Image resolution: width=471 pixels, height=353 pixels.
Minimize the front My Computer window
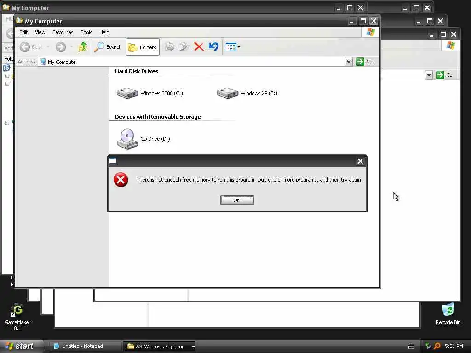(x=352, y=21)
